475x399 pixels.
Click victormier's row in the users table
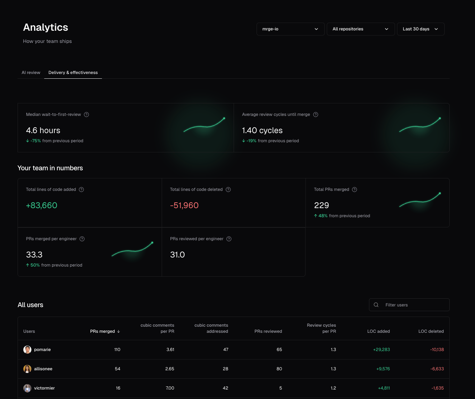coord(203,388)
